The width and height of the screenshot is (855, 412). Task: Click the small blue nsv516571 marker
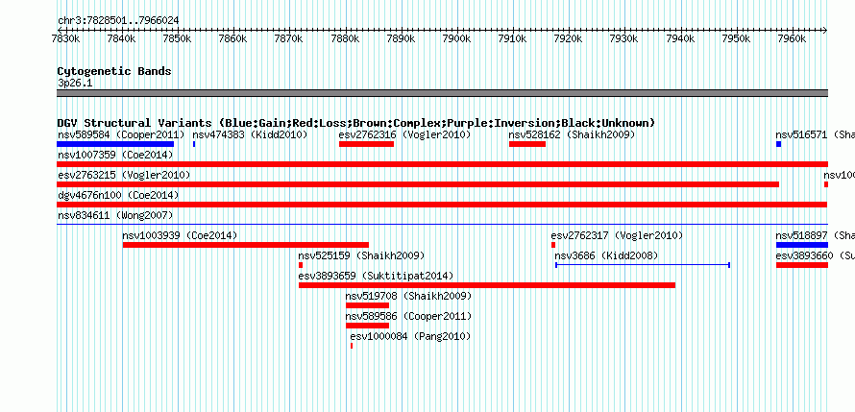coord(779,144)
